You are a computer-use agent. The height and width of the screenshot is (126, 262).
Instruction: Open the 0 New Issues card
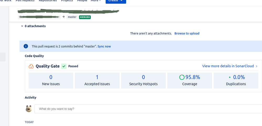click(51, 80)
